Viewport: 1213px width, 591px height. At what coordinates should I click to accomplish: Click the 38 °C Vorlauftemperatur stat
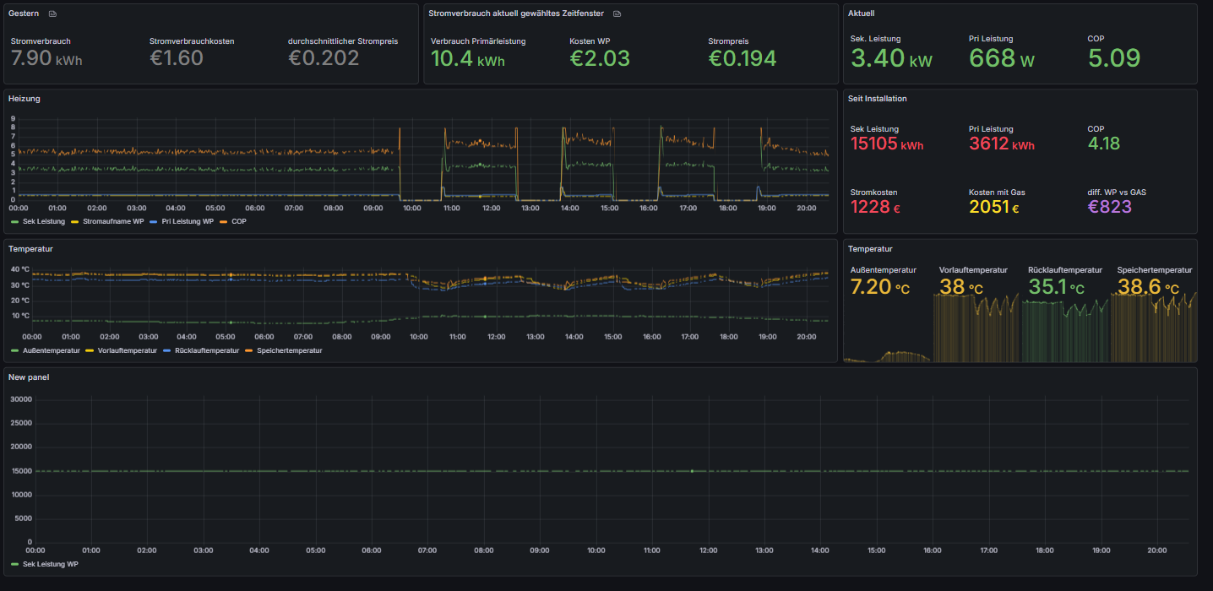click(961, 287)
